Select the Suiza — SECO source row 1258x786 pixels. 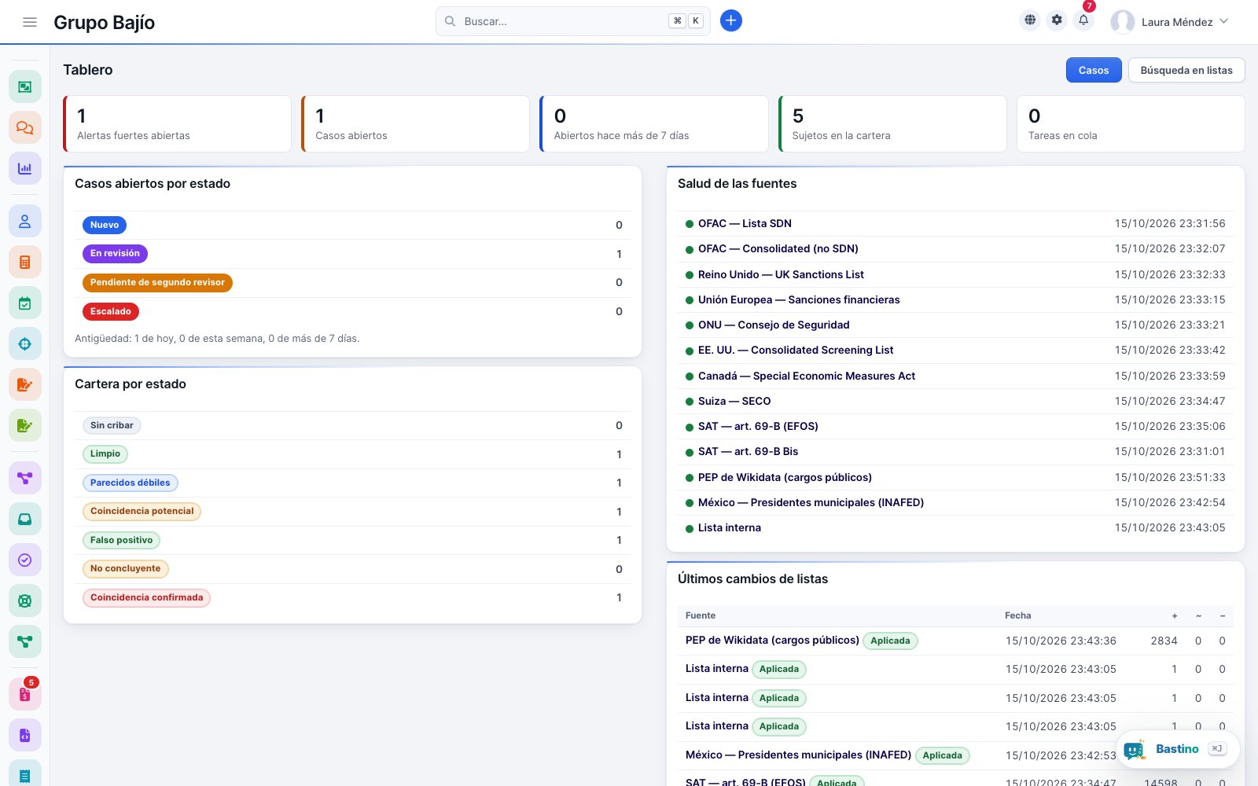955,401
